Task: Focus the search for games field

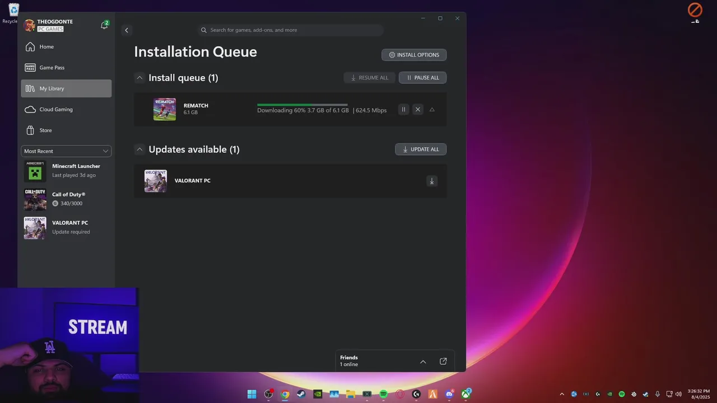Action: click(290, 30)
